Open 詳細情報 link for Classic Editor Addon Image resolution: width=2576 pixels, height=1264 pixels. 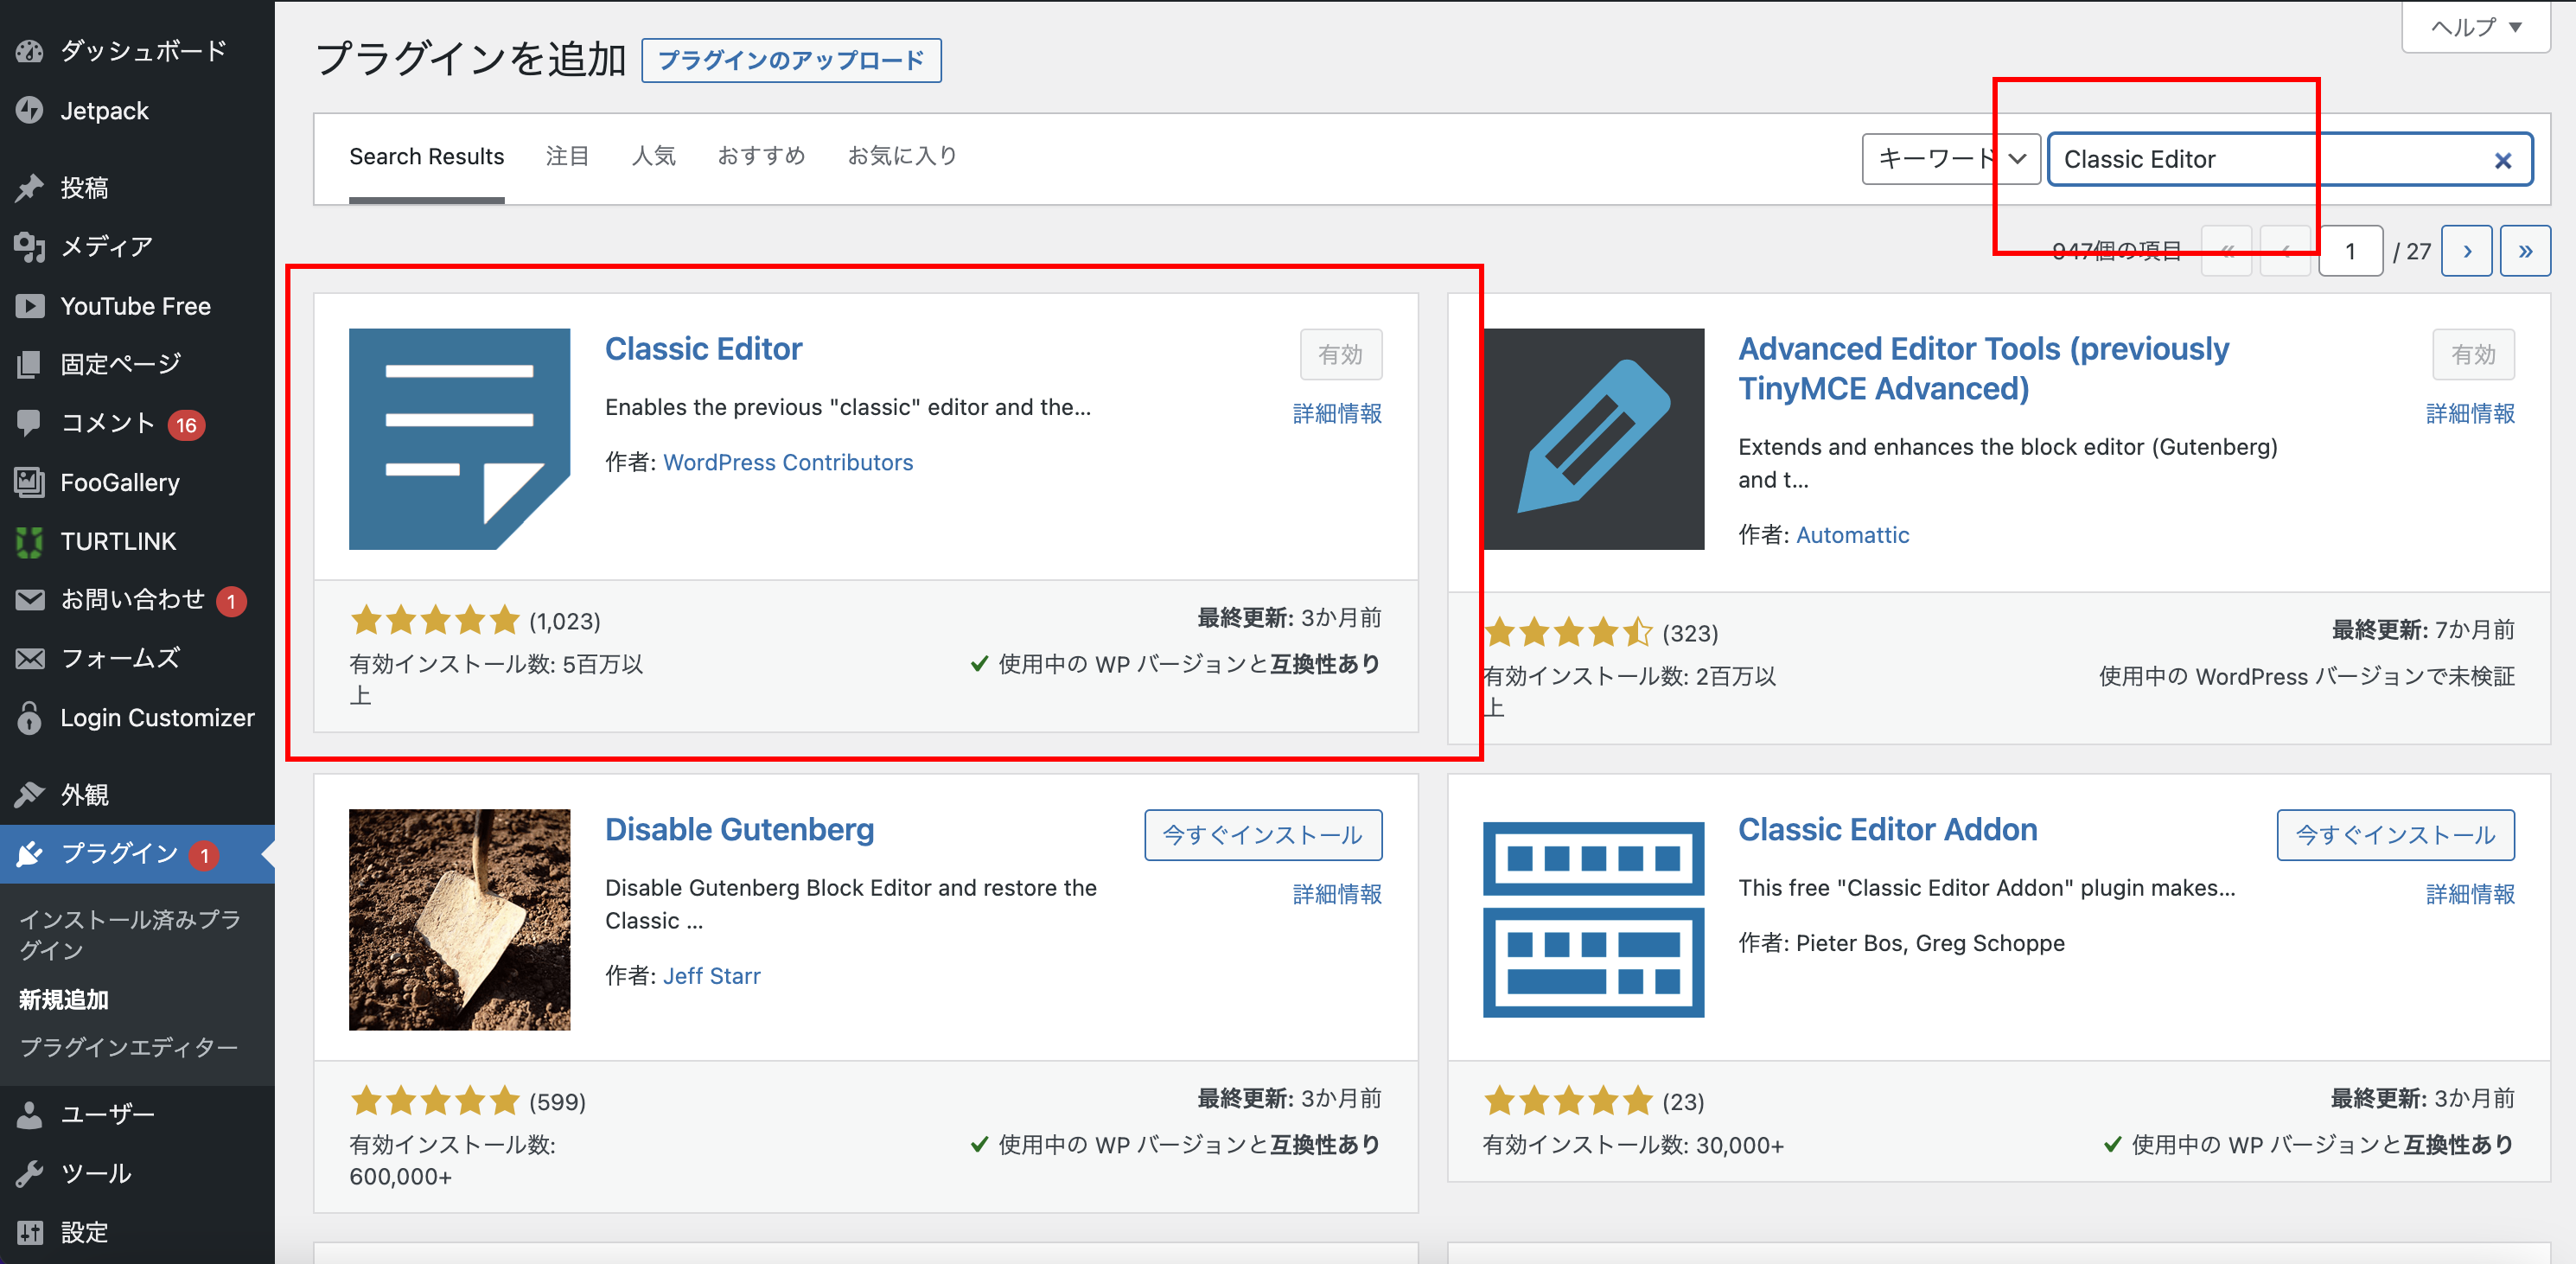[2469, 894]
